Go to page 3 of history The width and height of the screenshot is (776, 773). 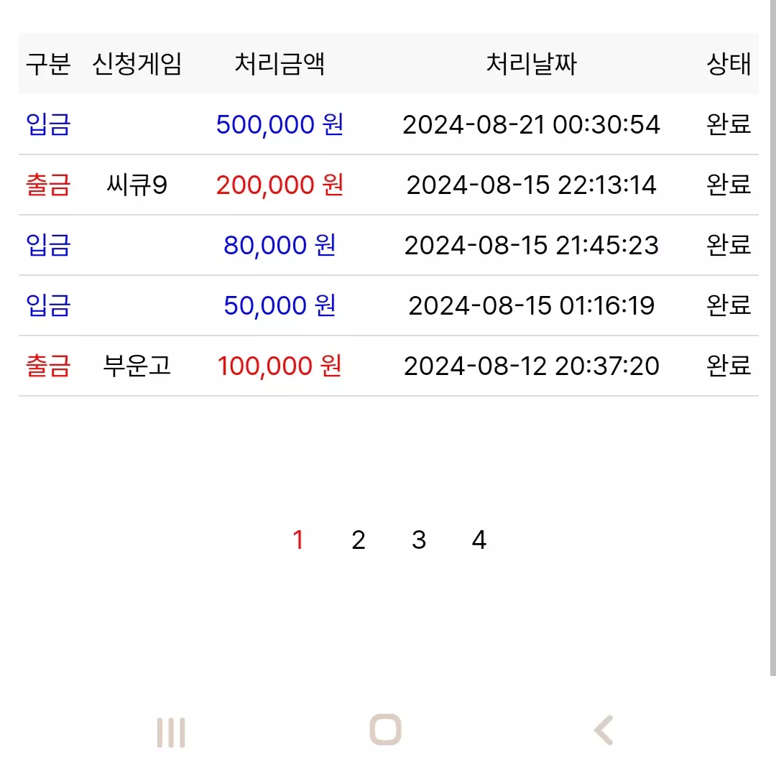pos(419,540)
